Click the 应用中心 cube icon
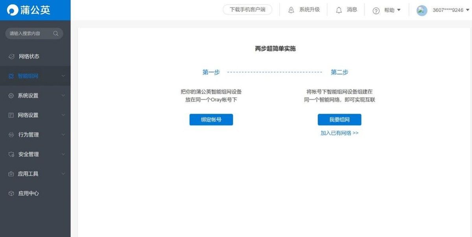The width and height of the screenshot is (472, 237). 11,193
